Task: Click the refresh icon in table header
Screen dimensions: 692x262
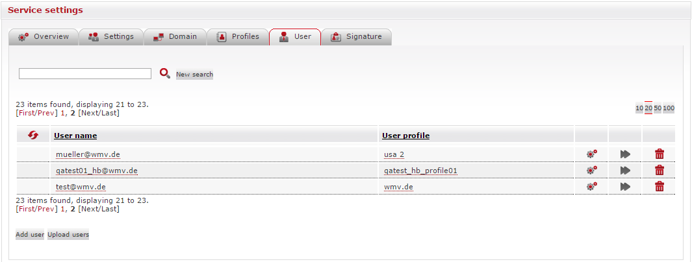Action: coord(34,135)
